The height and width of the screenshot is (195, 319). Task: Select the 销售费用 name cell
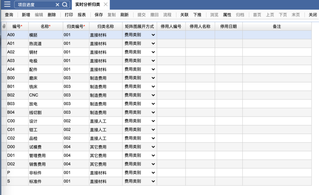pyautogui.click(x=46, y=164)
